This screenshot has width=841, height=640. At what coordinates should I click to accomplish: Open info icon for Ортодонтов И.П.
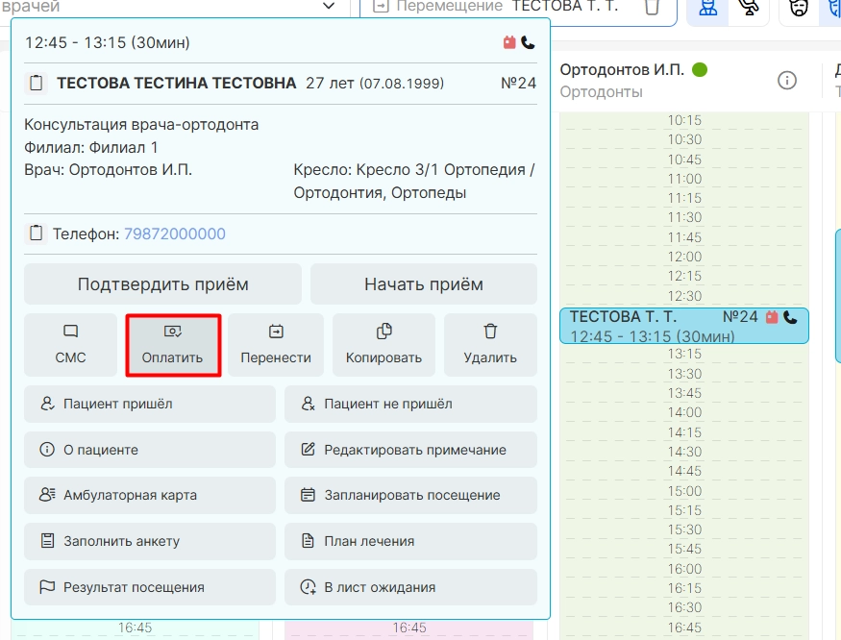[787, 81]
